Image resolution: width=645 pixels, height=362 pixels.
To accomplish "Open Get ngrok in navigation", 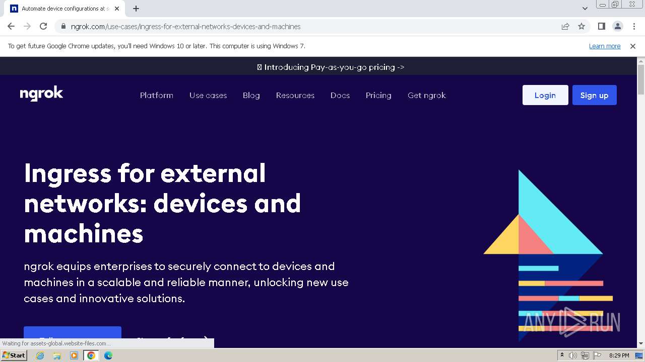I will pos(427,95).
